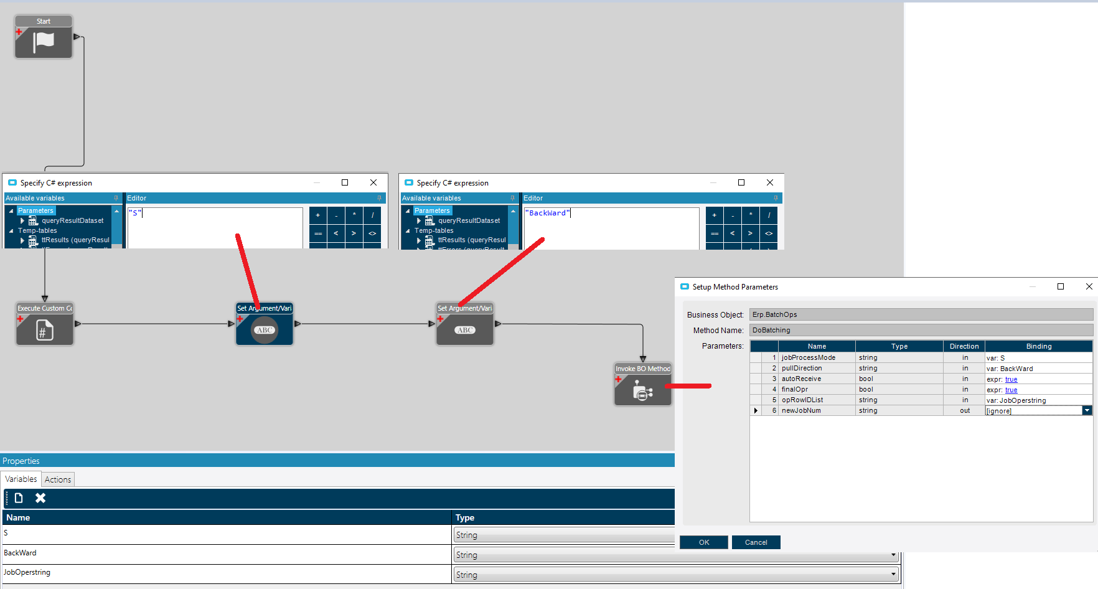
Task: Click the "var: BackWard" binding cell
Action: (1038, 369)
